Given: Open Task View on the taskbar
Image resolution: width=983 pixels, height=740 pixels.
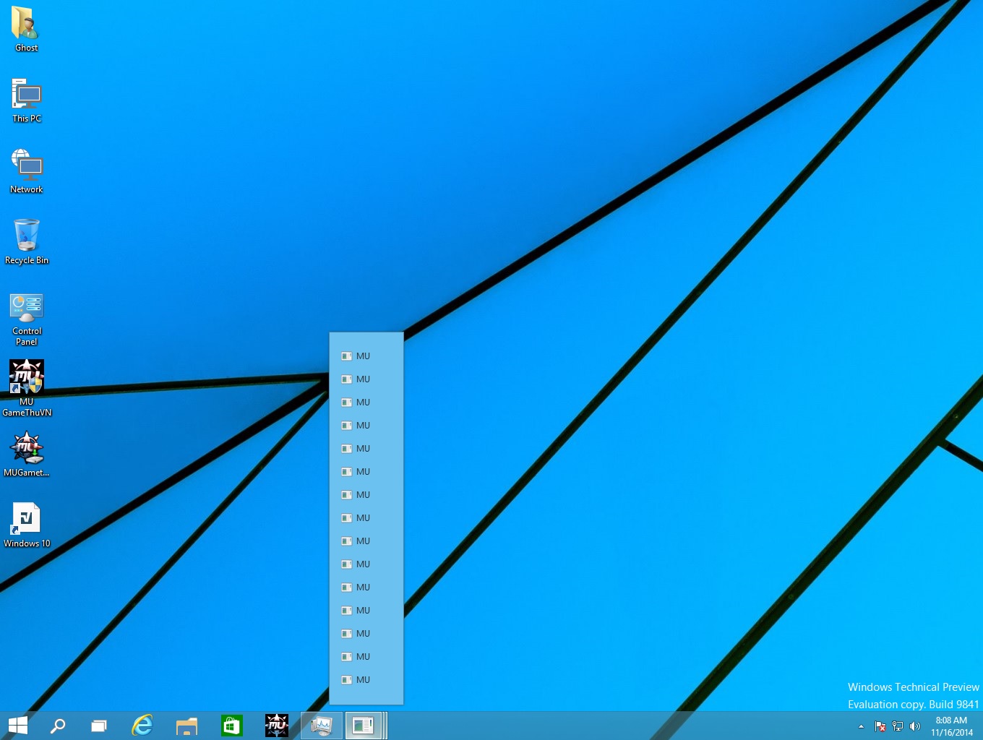Looking at the screenshot, I should pyautogui.click(x=99, y=726).
